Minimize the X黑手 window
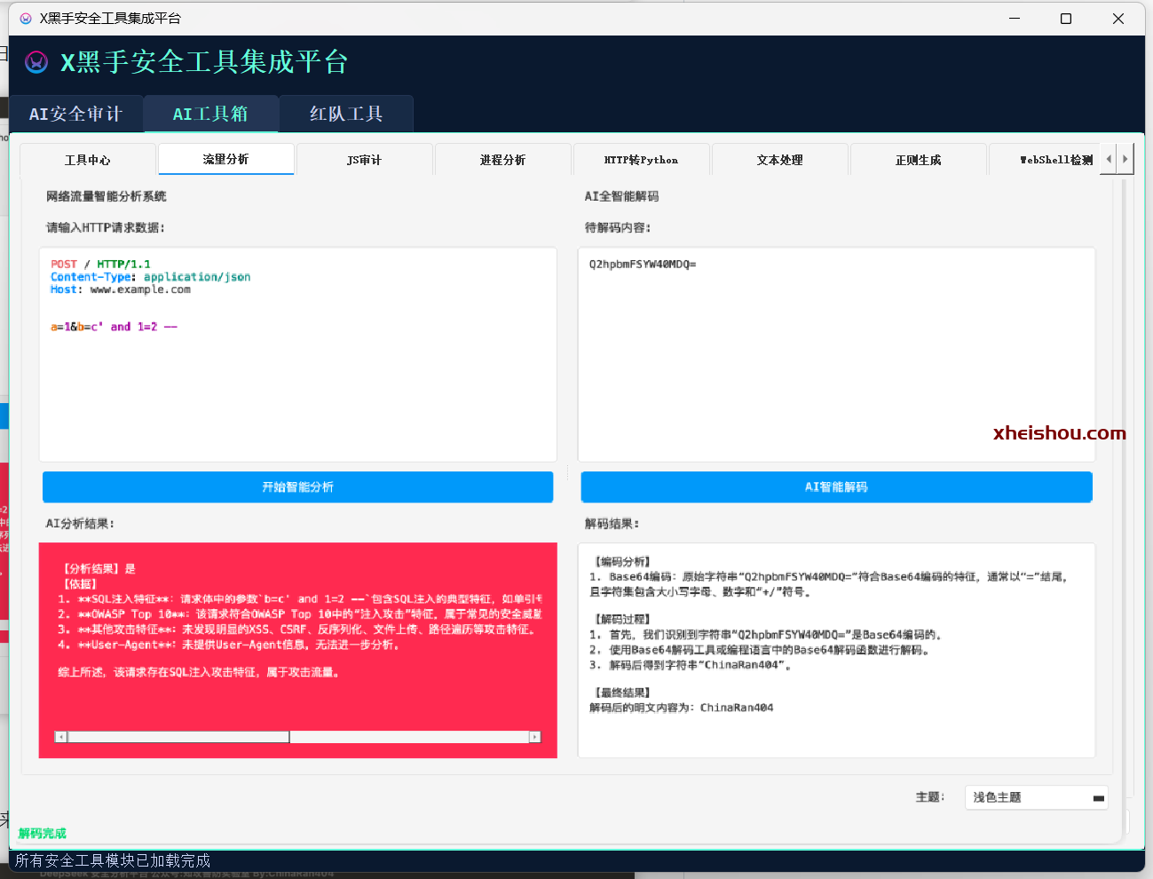This screenshot has height=879, width=1153. point(1015,18)
